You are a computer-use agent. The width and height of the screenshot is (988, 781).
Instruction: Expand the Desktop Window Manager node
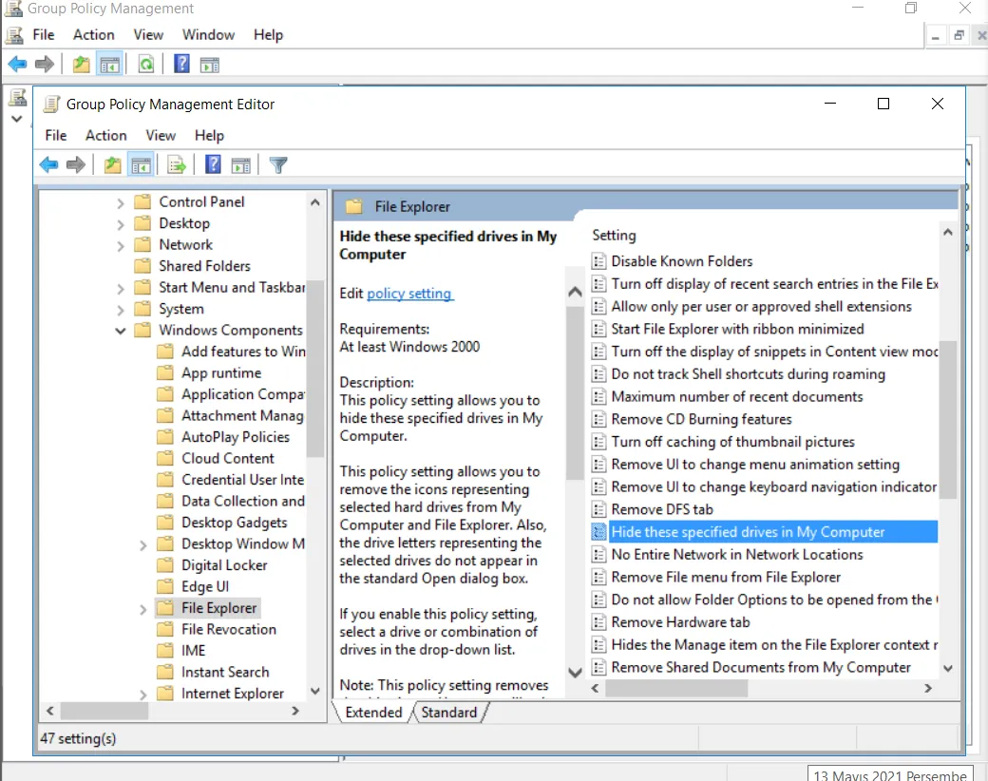coord(143,545)
